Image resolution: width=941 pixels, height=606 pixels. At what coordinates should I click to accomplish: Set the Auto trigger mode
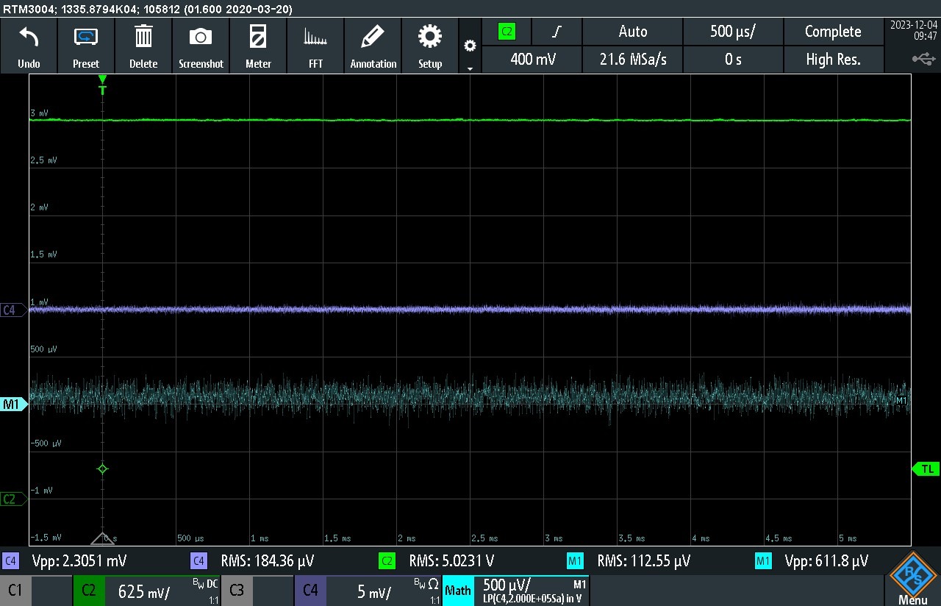pos(633,32)
